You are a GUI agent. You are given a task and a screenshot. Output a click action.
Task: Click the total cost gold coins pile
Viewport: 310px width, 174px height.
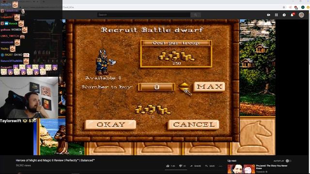[153, 110]
